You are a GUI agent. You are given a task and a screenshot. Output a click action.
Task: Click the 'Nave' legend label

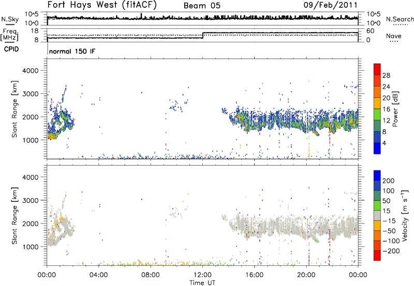pyautogui.click(x=394, y=36)
